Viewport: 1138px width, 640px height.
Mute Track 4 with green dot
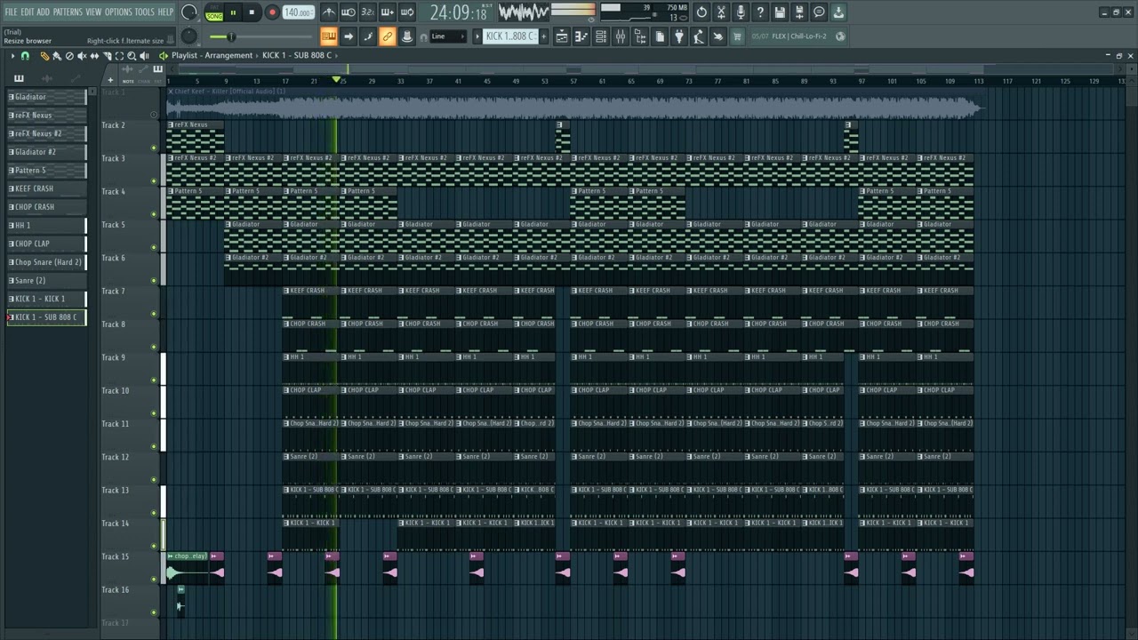pyautogui.click(x=154, y=214)
